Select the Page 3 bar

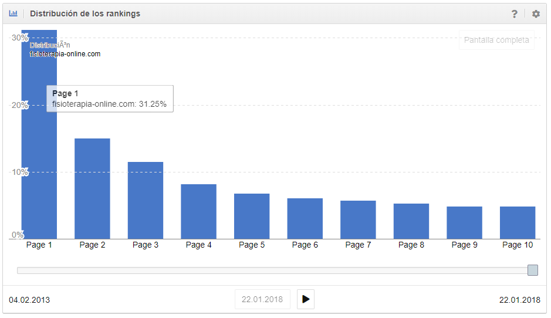click(146, 201)
